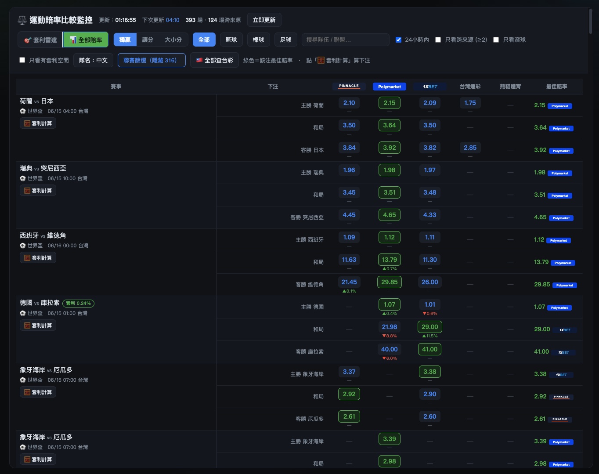Click Polymarket odds 2.15 for 荷蘭
This screenshot has height=474, width=599.
(x=390, y=103)
